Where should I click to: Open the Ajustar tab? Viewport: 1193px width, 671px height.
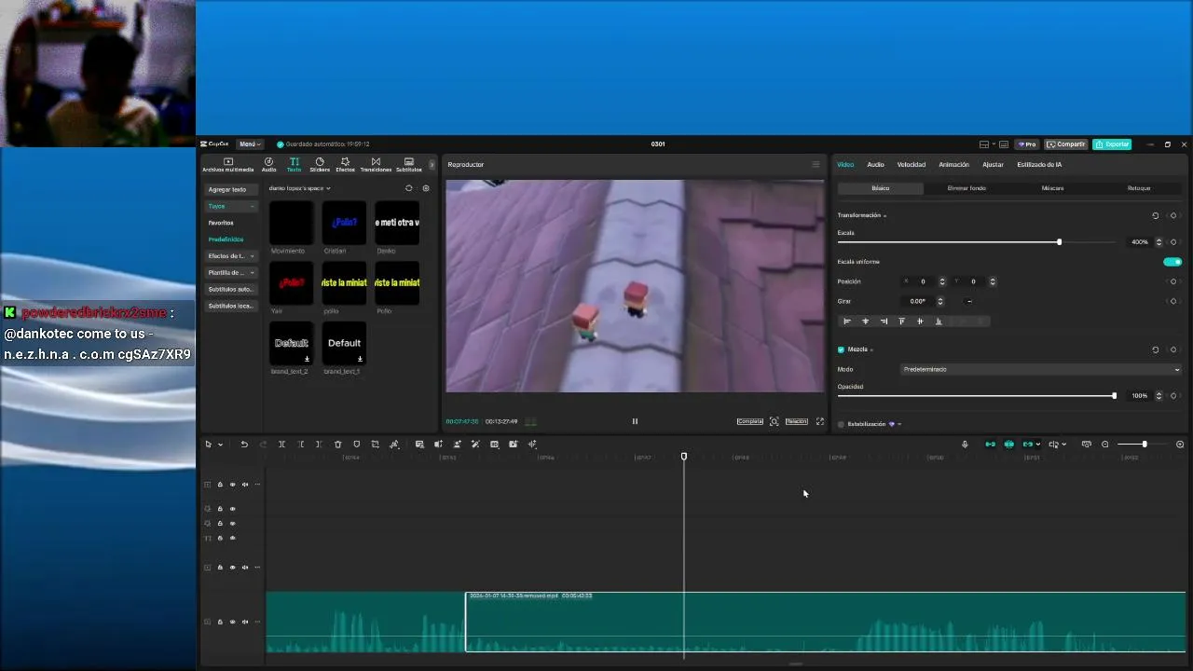coord(994,165)
